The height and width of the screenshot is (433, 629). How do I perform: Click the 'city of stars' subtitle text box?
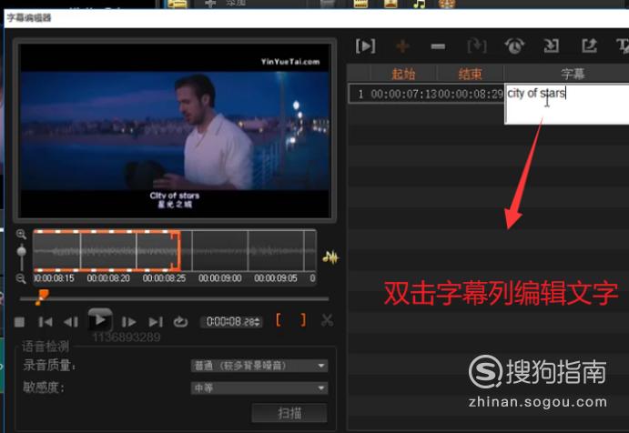pyautogui.click(x=566, y=104)
